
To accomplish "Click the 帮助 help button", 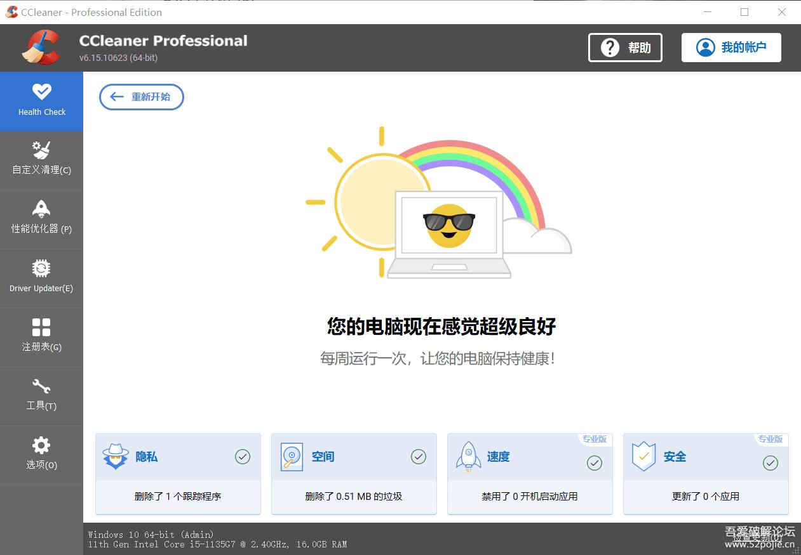I will [x=625, y=48].
